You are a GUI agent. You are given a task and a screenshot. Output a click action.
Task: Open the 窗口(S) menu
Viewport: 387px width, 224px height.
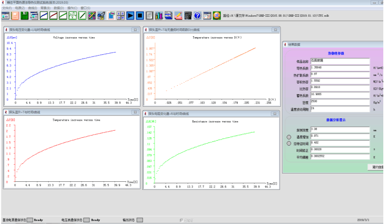(x=85, y=8)
